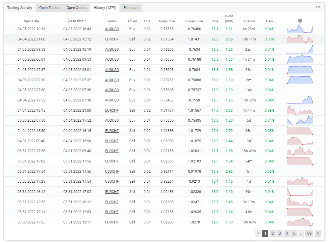Switch to Open Trades tab
This screenshot has width=328, height=243.
[49, 8]
